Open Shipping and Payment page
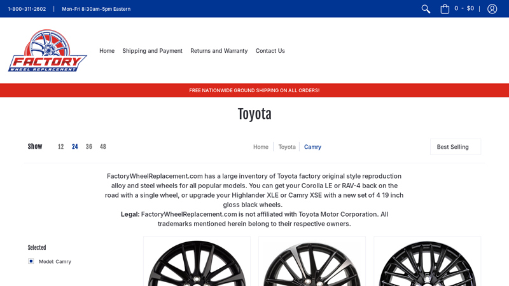Screen dimensions: 509x286 (x=152, y=51)
